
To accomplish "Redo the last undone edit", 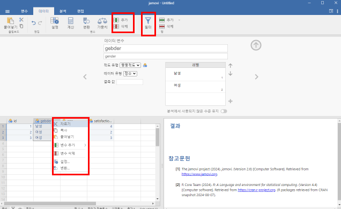I will pos(40,23).
